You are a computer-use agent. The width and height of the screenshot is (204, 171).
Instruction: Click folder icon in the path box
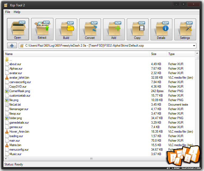[x=22, y=46]
